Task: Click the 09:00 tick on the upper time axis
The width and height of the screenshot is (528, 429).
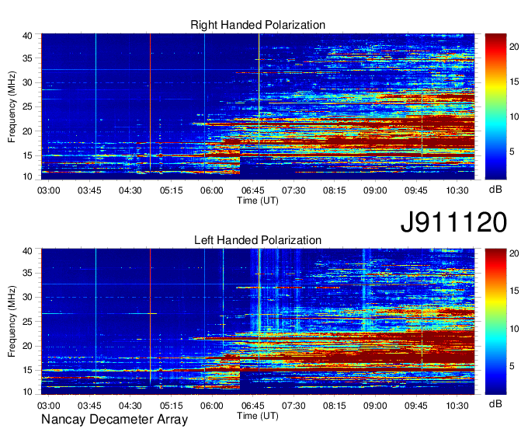Action: pyautogui.click(x=375, y=190)
